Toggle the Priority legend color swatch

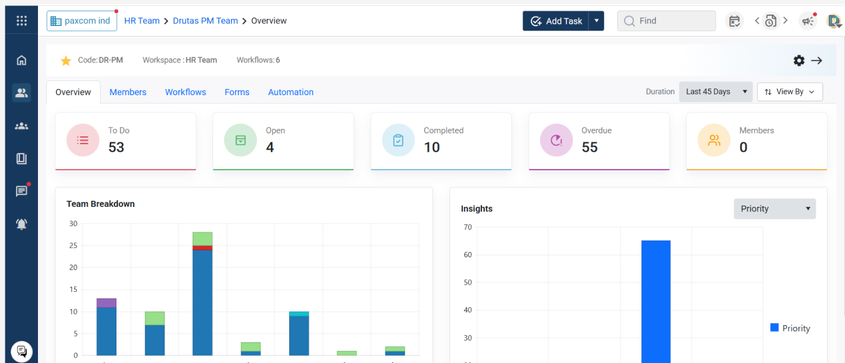click(774, 328)
